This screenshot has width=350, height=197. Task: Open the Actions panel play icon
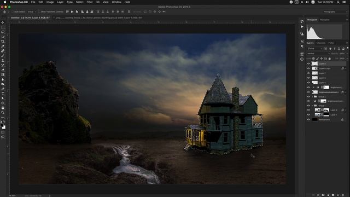(302, 27)
